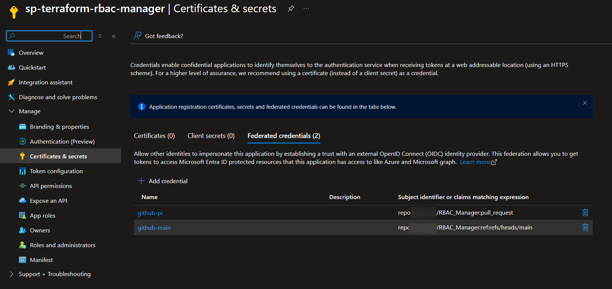Click Subject identifier column header
The width and height of the screenshot is (612, 289).
(463, 197)
